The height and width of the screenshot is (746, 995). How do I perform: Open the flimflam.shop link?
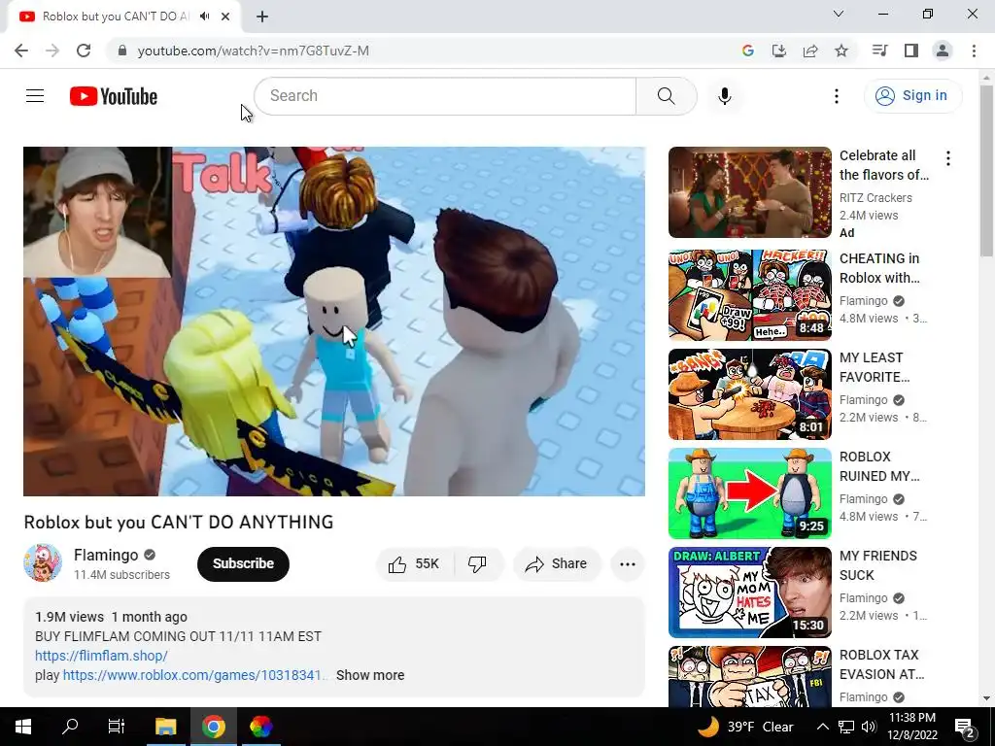tap(101, 656)
